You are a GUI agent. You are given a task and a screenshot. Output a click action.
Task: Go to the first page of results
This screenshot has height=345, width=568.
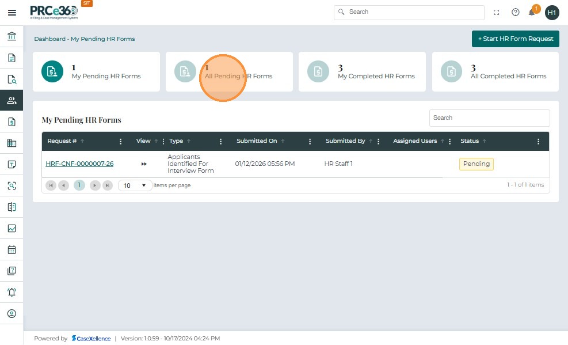pyautogui.click(x=51, y=185)
